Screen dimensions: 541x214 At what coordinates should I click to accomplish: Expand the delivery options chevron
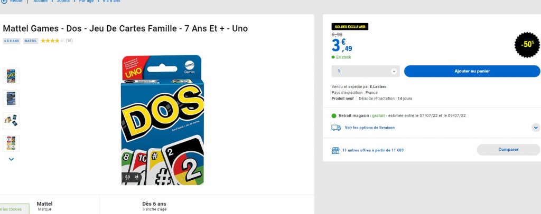tap(536, 128)
